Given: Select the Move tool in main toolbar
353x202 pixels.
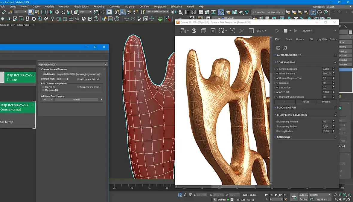Looking at the screenshot, I should pyautogui.click(x=57, y=12).
